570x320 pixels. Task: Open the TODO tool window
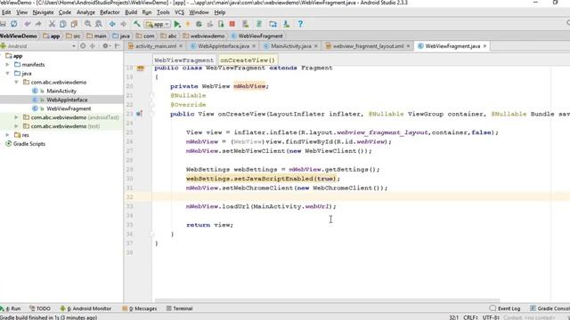(40, 308)
